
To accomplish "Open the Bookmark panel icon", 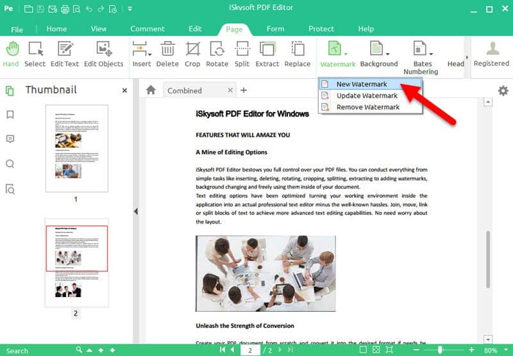I will click(x=10, y=115).
